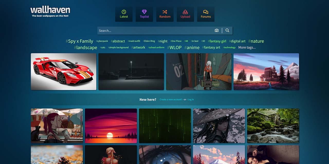Focus the Search text field
Image resolution: width=329 pixels, height=164 pixels.
[x=154, y=30]
